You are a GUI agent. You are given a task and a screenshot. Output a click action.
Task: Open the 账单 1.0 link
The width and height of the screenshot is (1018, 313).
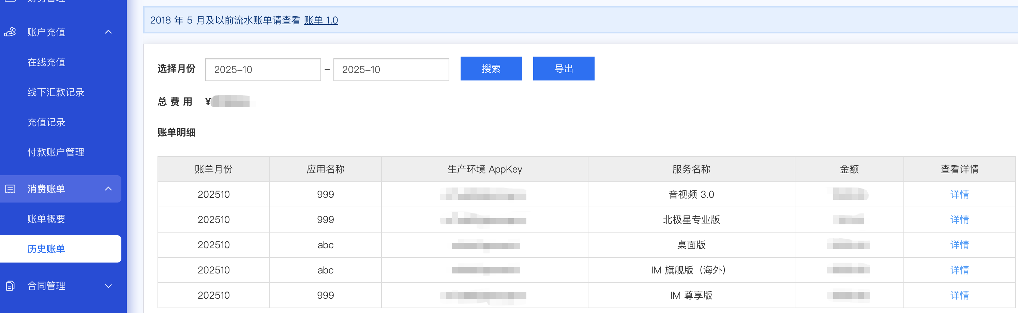tap(320, 20)
